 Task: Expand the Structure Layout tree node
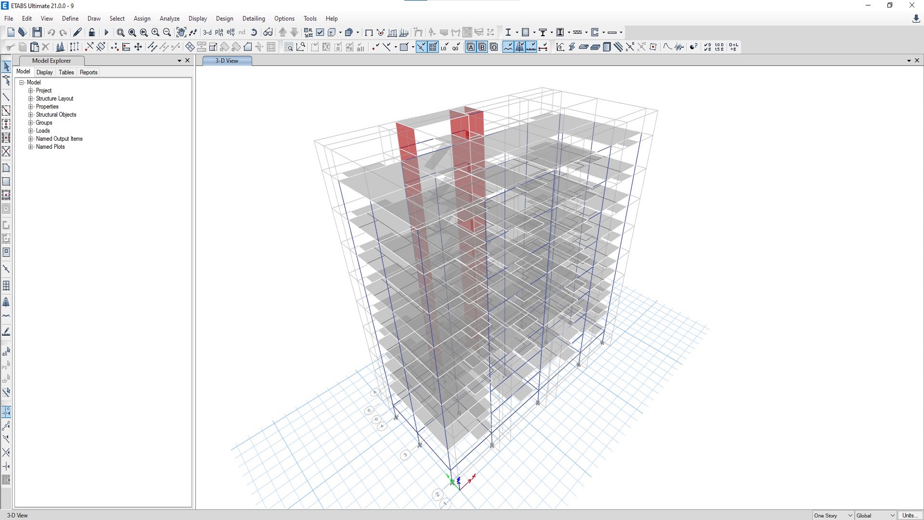click(31, 99)
